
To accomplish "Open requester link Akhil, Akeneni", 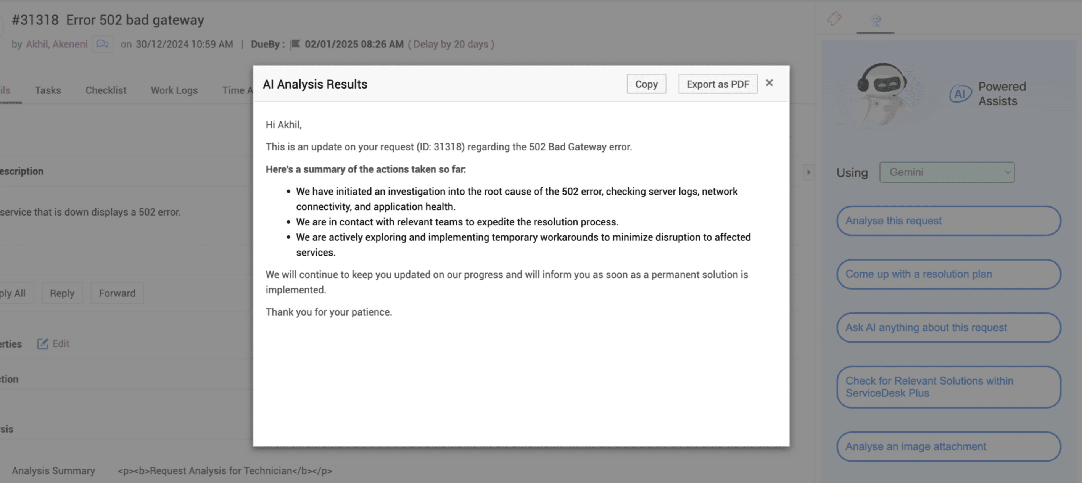I will pos(57,44).
